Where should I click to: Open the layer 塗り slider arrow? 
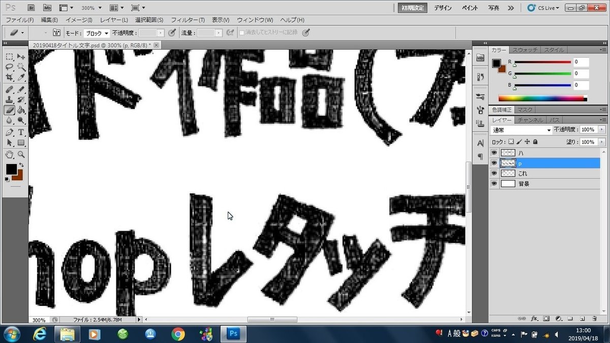click(x=602, y=142)
